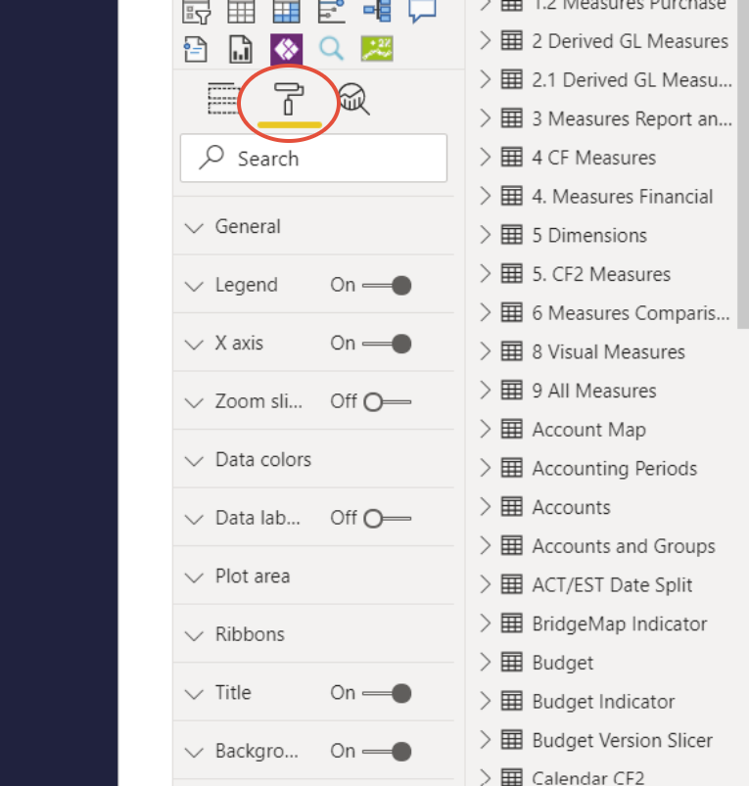This screenshot has height=786, width=749.
Task: Click the format Search box
Action: point(313,159)
